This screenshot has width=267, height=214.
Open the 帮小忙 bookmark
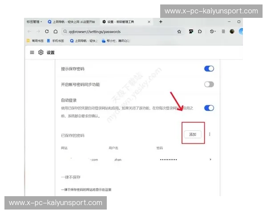pyautogui.click(x=116, y=41)
